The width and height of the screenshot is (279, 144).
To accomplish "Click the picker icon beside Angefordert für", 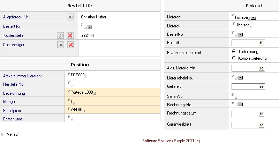I will (70, 17).
